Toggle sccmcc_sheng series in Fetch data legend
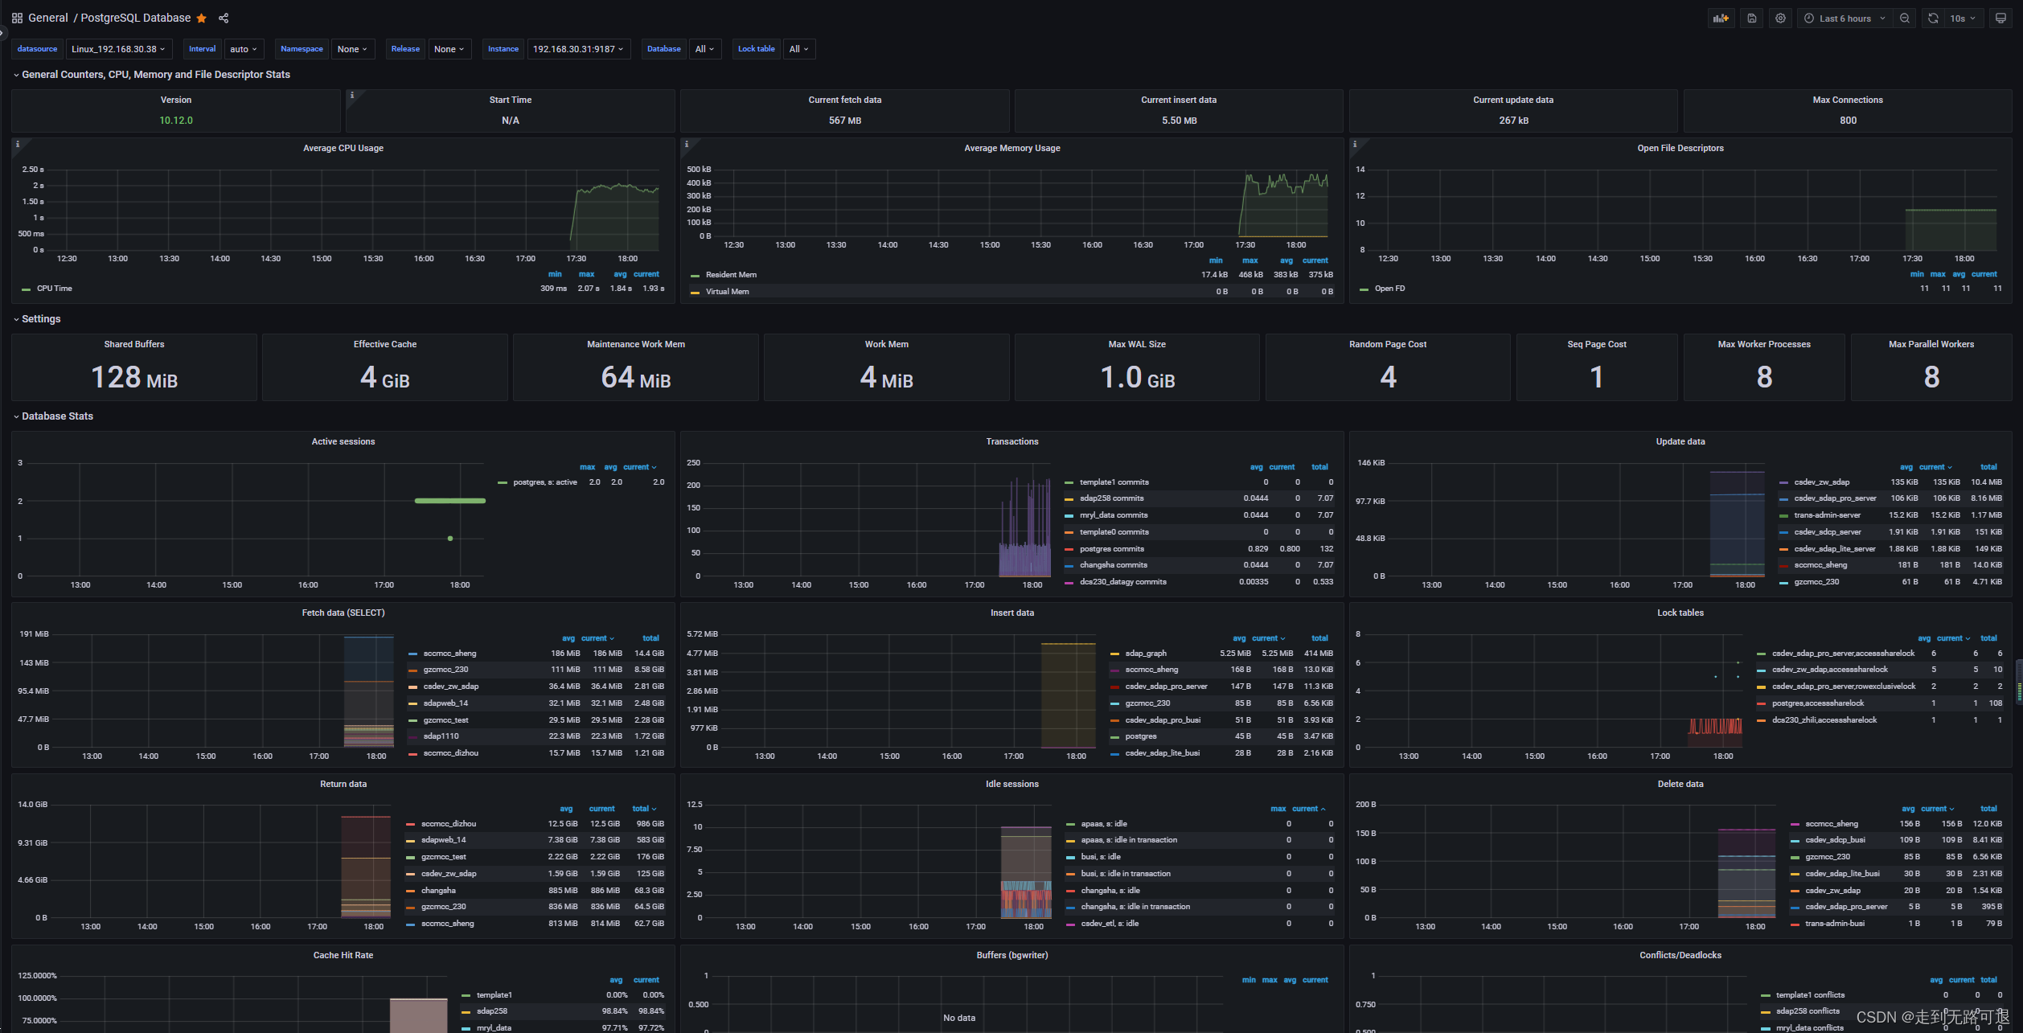 [x=449, y=654]
